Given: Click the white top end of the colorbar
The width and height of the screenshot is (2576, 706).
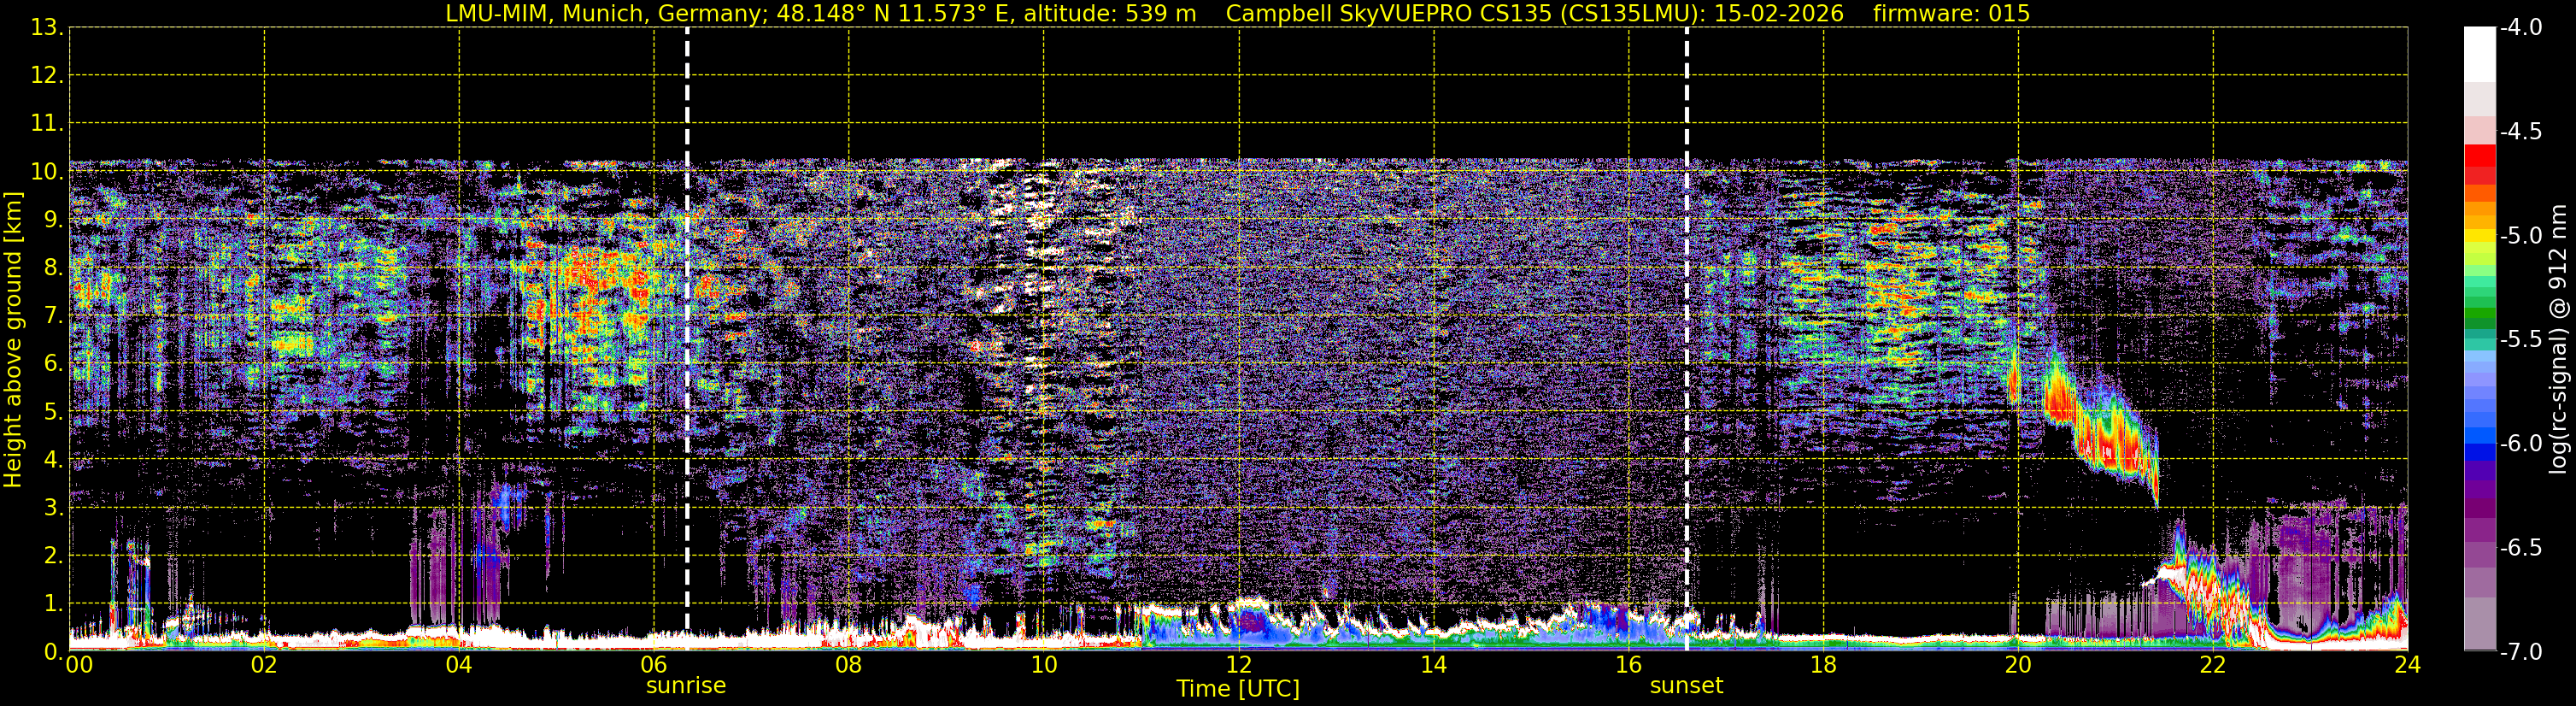Looking at the screenshot, I should point(2480,55).
